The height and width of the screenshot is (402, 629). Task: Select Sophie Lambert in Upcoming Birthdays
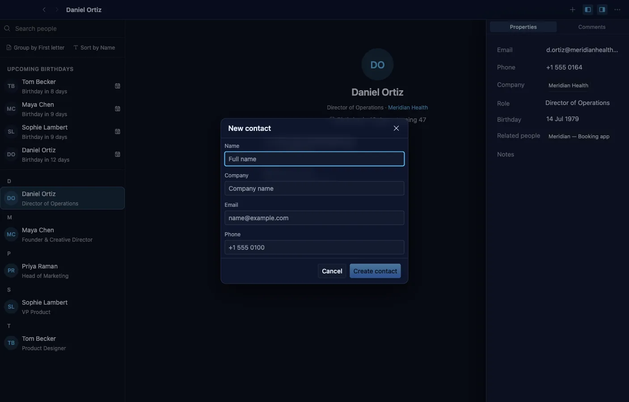pyautogui.click(x=62, y=132)
